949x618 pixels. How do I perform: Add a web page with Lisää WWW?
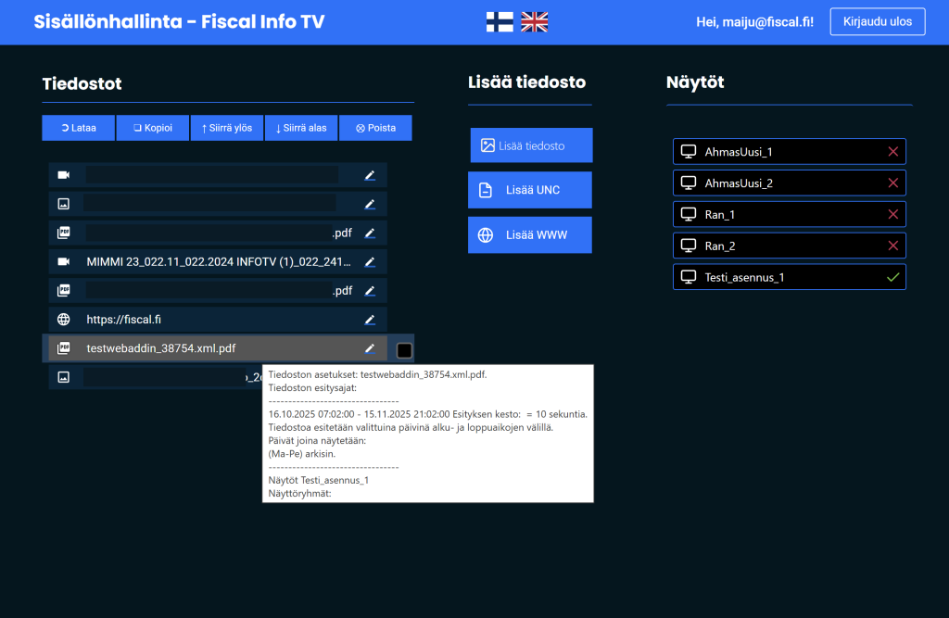(x=530, y=235)
